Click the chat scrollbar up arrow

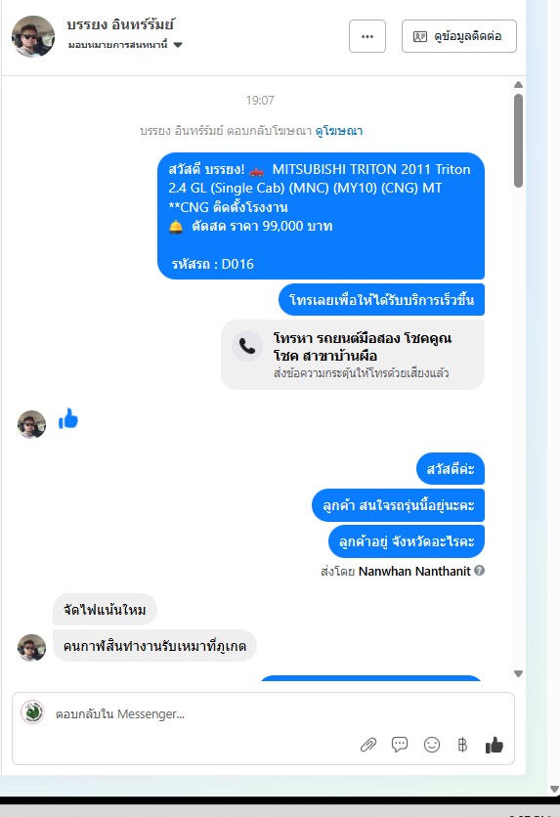pyautogui.click(x=518, y=84)
